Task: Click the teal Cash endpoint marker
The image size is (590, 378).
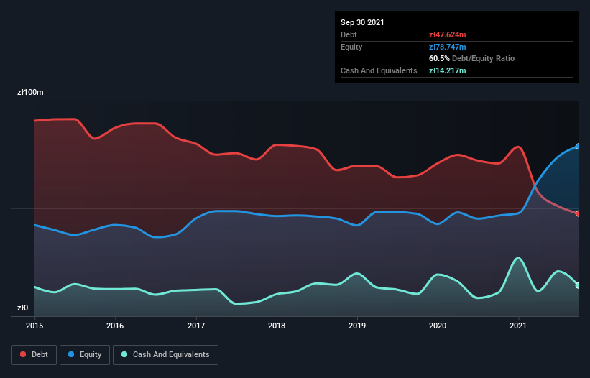Action: (578, 286)
